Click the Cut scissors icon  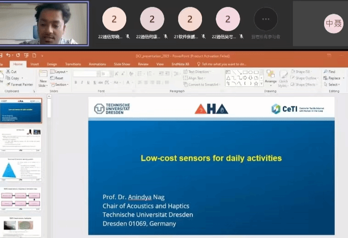click(x=8, y=72)
